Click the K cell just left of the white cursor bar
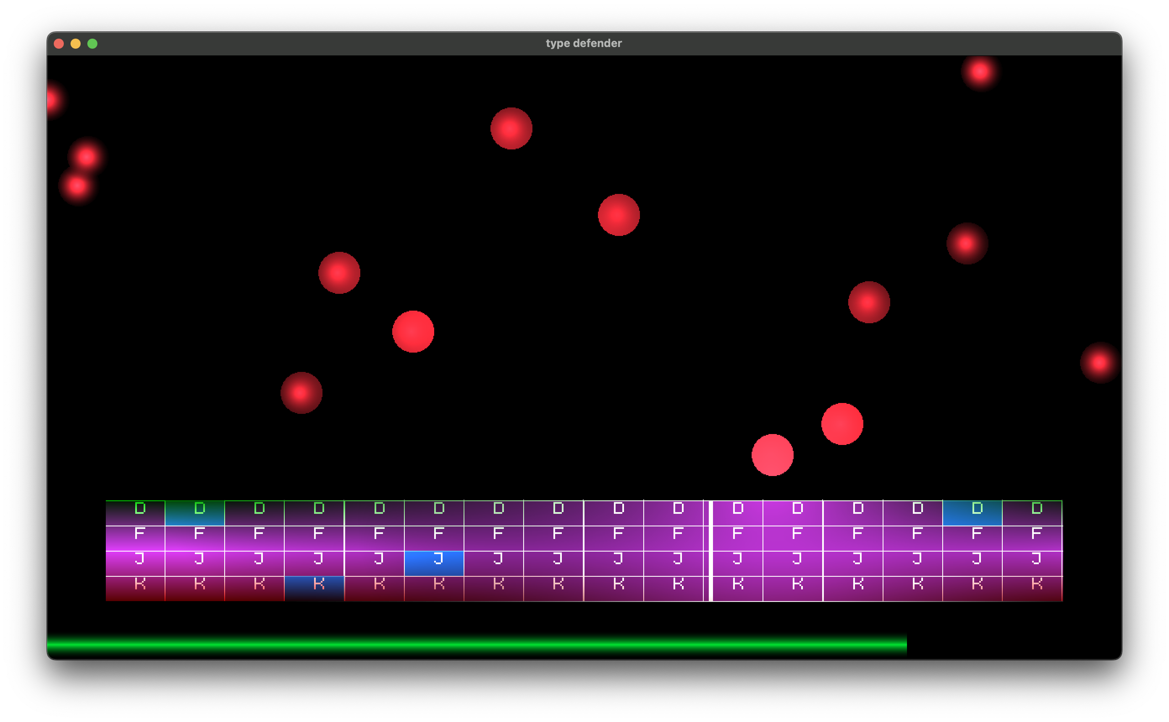 tap(674, 588)
